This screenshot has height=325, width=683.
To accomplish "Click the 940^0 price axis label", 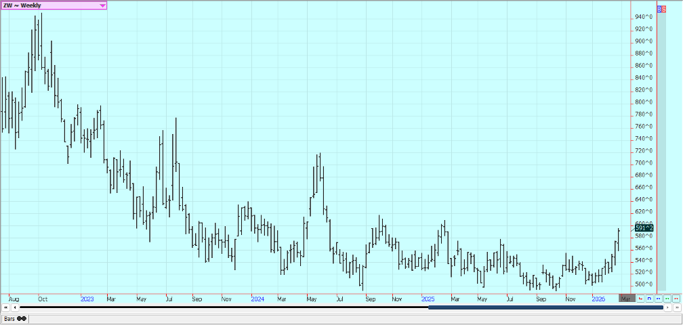I will (644, 17).
